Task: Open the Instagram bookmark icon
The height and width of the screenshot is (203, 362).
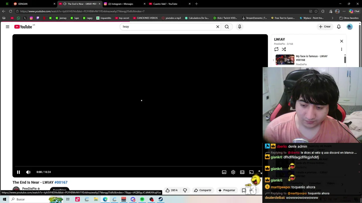Action: [x=31, y=18]
